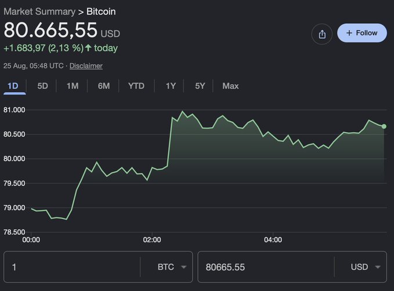This screenshot has width=394, height=291.
Task: Click the 04:00 x-axis label
Action: point(273,240)
